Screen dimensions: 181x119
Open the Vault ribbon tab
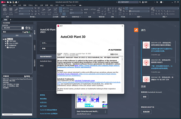pos(62,5)
